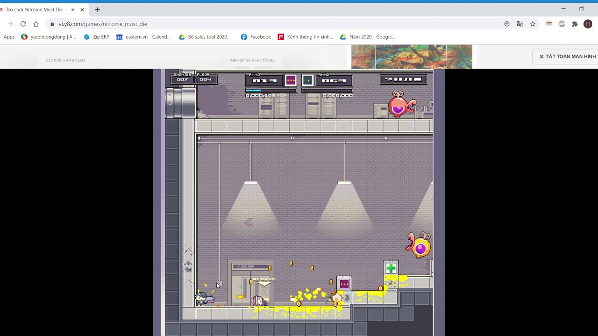Image resolution: width=598 pixels, height=336 pixels.
Task: Open the Zip ERP bookmark
Action: click(96, 37)
